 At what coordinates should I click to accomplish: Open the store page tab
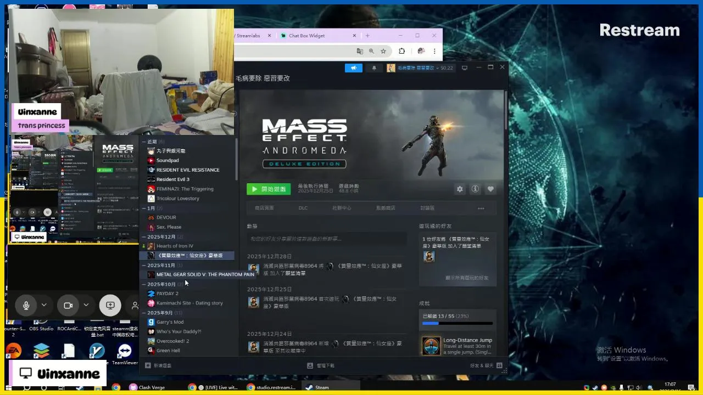pyautogui.click(x=264, y=208)
